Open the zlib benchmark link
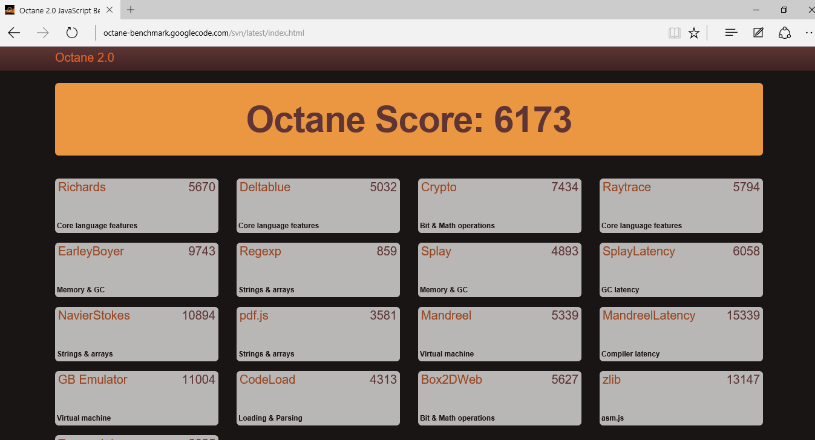This screenshot has width=815, height=440. tap(612, 379)
